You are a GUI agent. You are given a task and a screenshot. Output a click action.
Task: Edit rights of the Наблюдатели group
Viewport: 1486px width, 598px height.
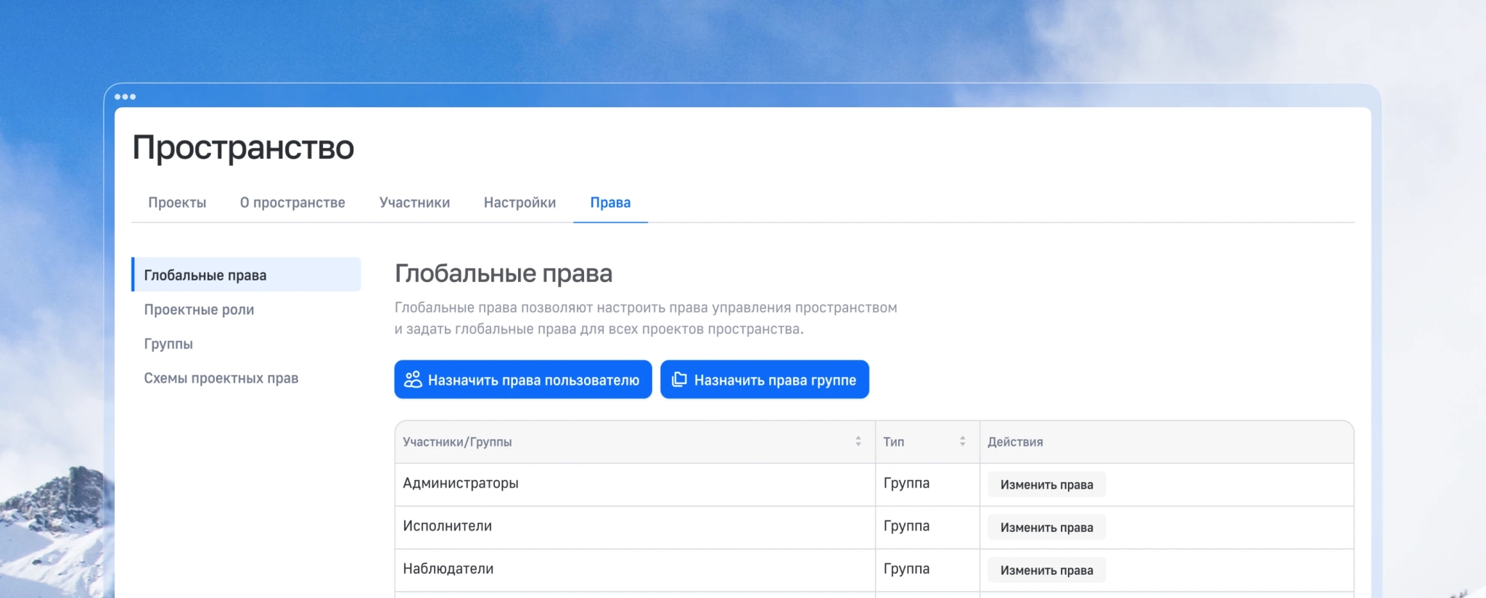click(1046, 570)
